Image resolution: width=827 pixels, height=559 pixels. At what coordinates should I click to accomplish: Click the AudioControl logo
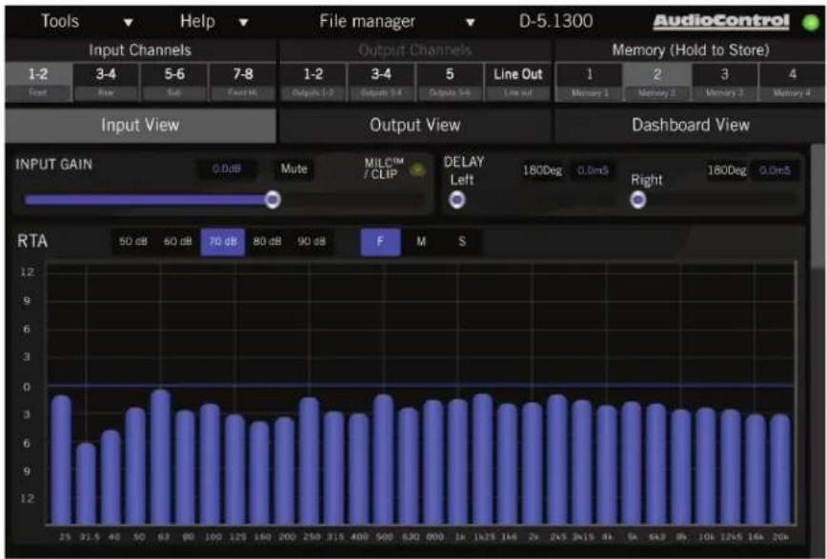tap(721, 21)
